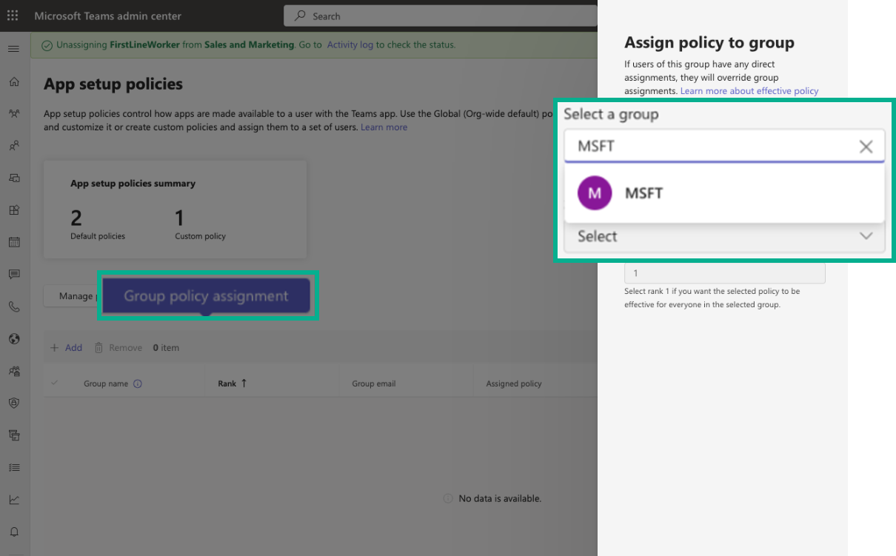Open the sidebar icon below the Locations globe

tap(14, 371)
